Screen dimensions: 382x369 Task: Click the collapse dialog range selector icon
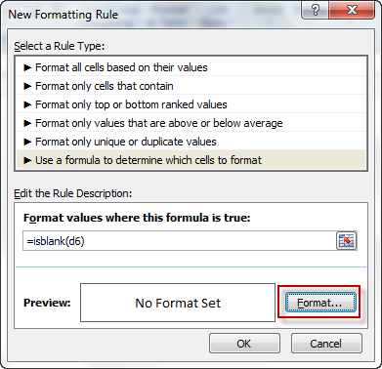[x=346, y=241]
